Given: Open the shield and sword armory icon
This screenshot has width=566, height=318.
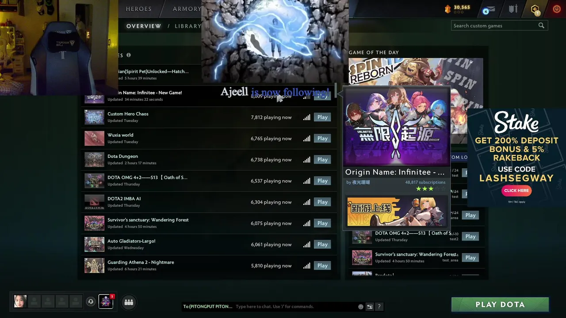Looking at the screenshot, I should (x=513, y=9).
